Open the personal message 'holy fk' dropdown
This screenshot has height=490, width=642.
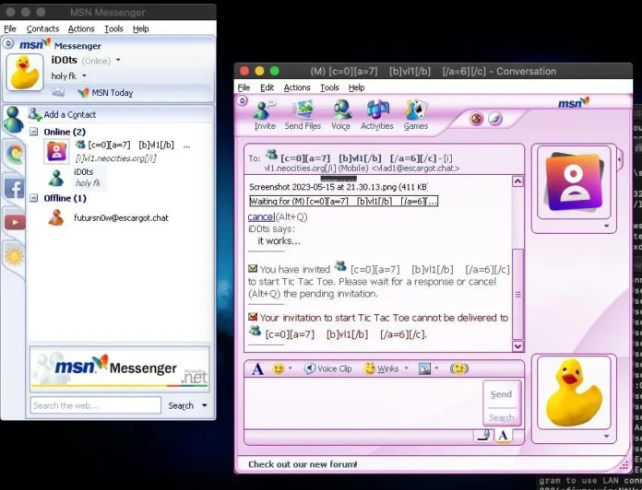point(84,76)
